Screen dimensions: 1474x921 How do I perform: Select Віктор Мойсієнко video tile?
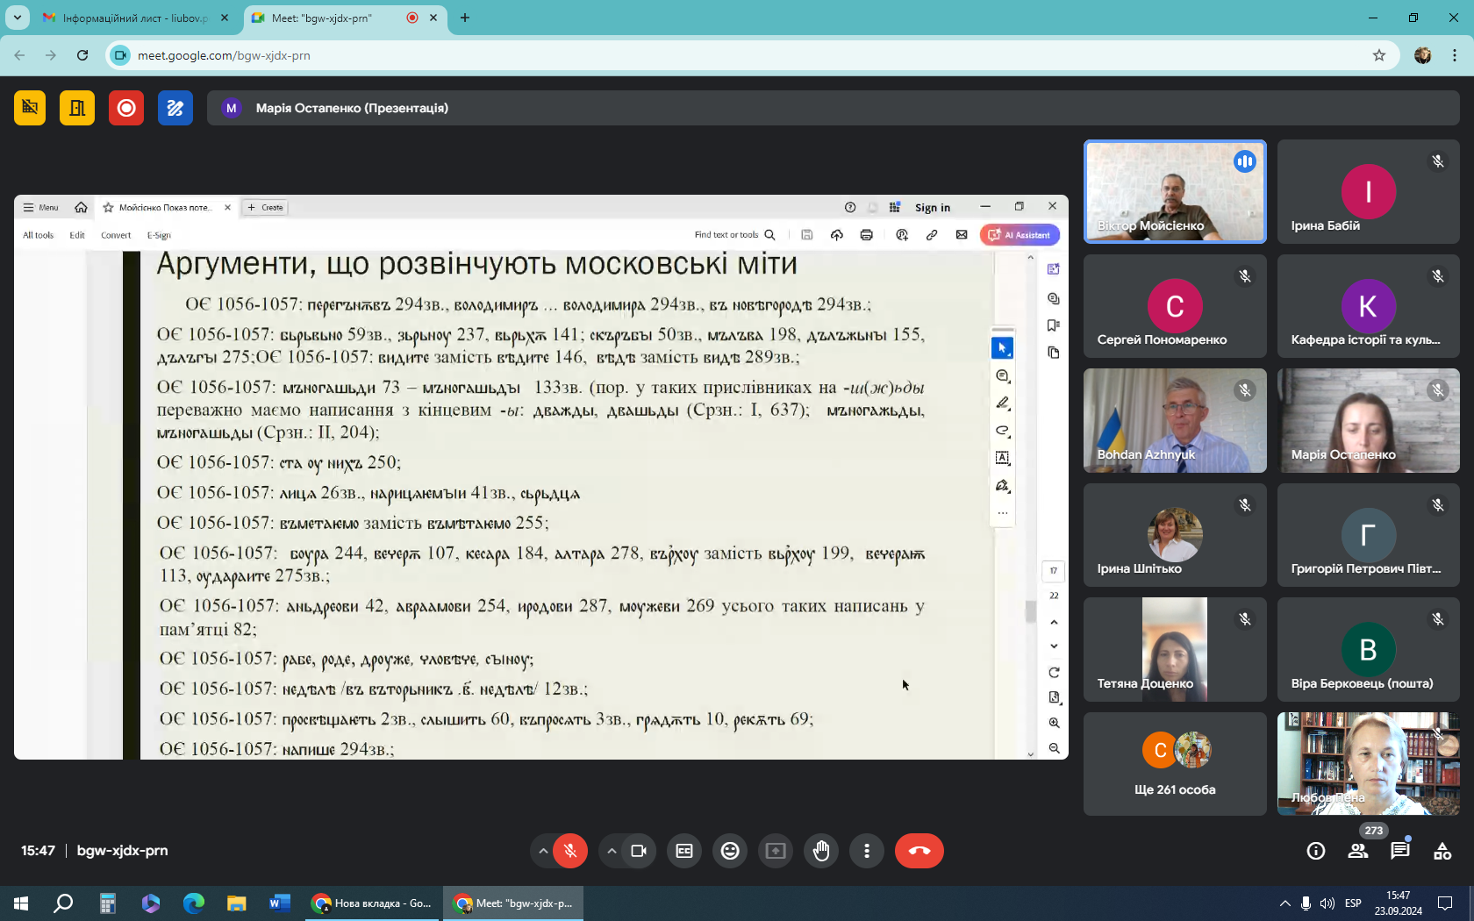1175,191
